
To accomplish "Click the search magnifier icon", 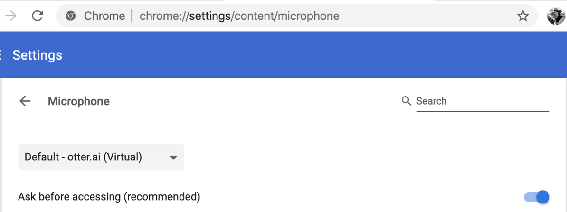I will pos(406,101).
